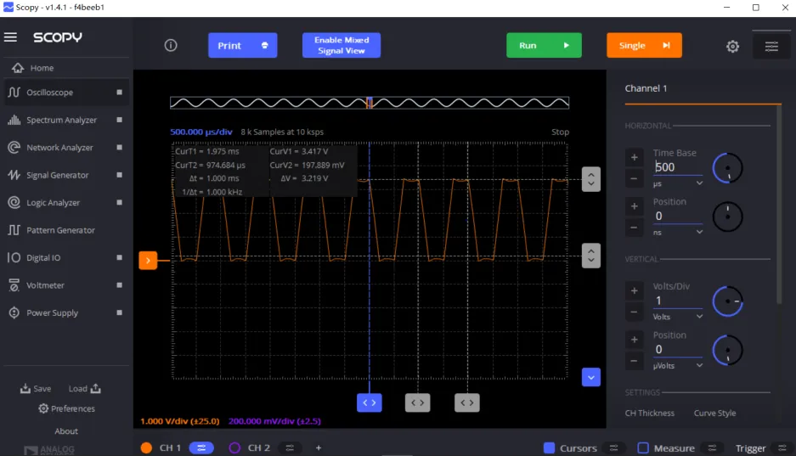Click the Voltmeter icon
Screen dimensions: 796x456
point(14,285)
